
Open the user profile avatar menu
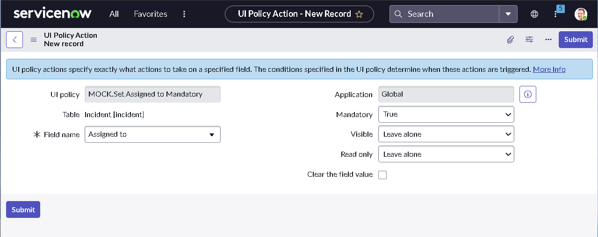tap(581, 14)
